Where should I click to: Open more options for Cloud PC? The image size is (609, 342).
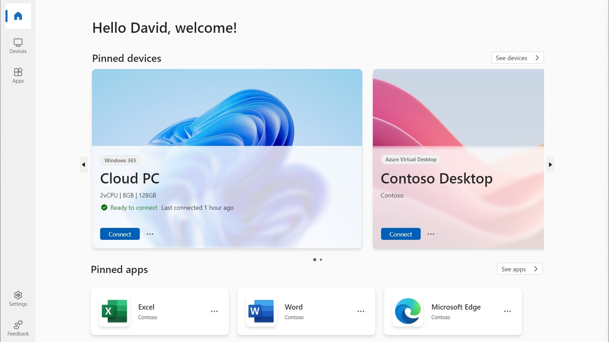click(150, 234)
